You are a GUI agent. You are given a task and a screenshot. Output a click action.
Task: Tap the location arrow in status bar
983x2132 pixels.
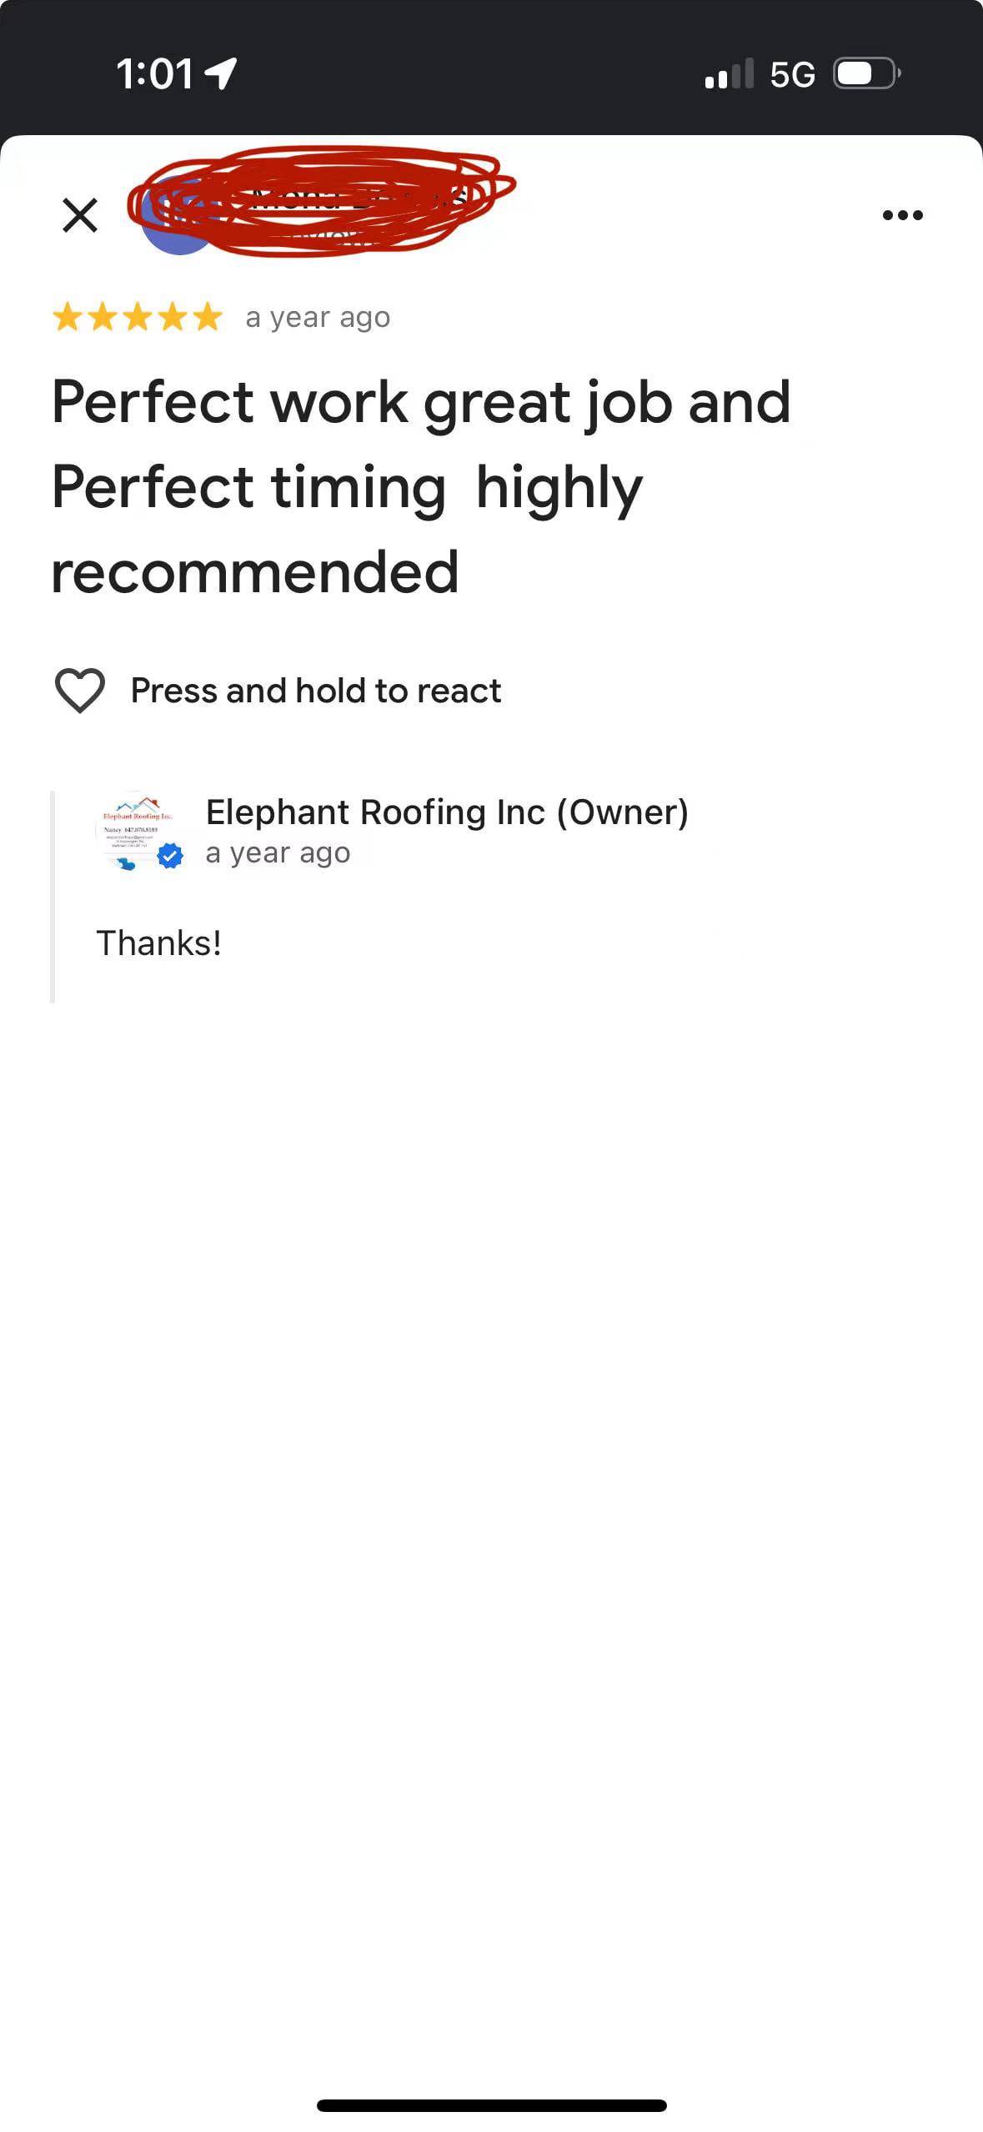pos(221,73)
